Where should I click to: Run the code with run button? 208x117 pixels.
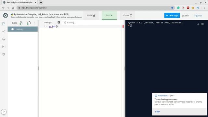109,15
